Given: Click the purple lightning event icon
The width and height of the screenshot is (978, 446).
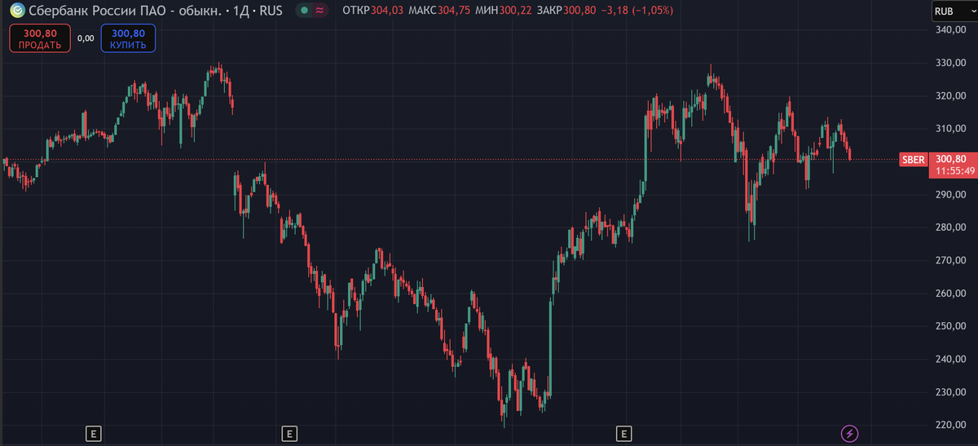Looking at the screenshot, I should tap(850, 433).
